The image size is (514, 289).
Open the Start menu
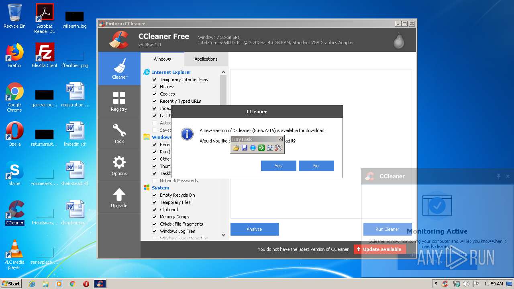pos(11,284)
